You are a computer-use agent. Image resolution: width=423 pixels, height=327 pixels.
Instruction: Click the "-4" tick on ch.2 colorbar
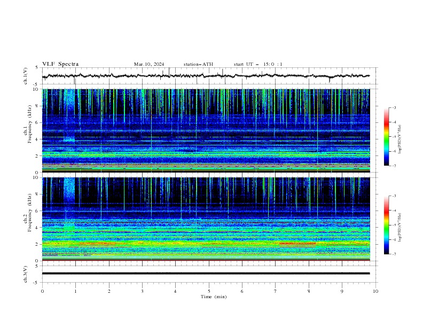click(394, 211)
